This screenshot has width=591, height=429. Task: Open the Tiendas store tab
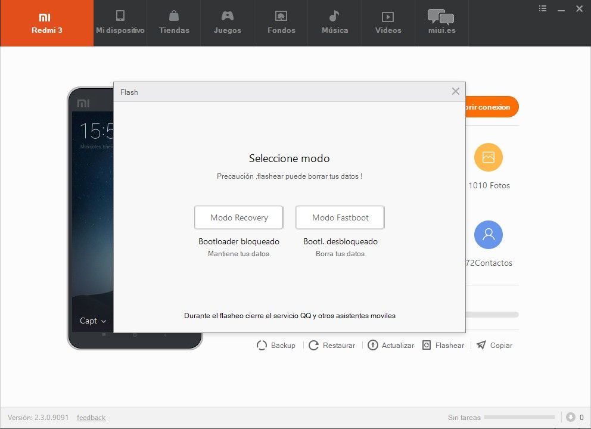coord(174,23)
